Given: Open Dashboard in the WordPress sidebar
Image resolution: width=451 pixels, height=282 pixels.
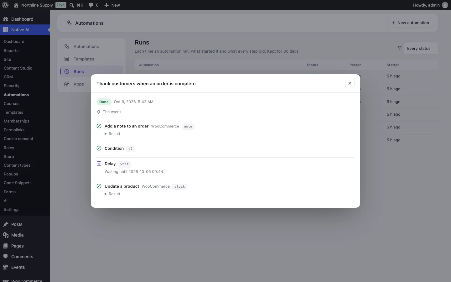Looking at the screenshot, I should (x=25, y=19).
